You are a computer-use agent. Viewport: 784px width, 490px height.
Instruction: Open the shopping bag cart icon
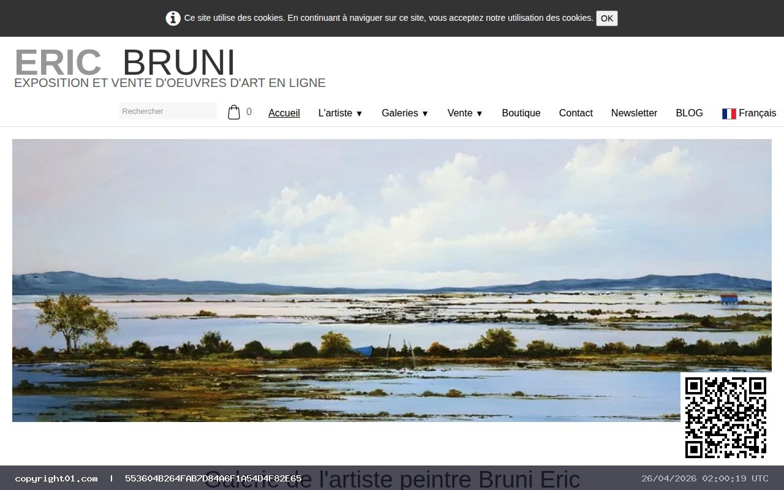tap(234, 112)
